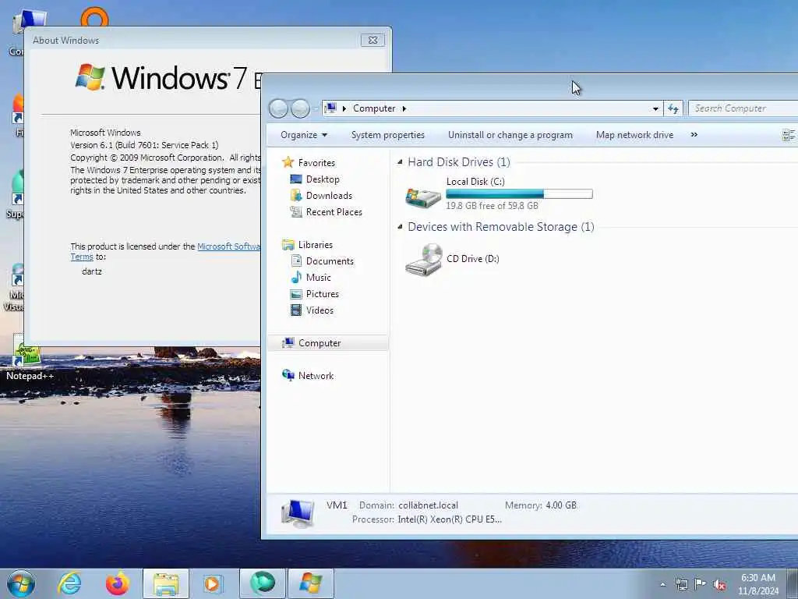Open Desktop in Favorites
This screenshot has width=798, height=599.
click(322, 179)
